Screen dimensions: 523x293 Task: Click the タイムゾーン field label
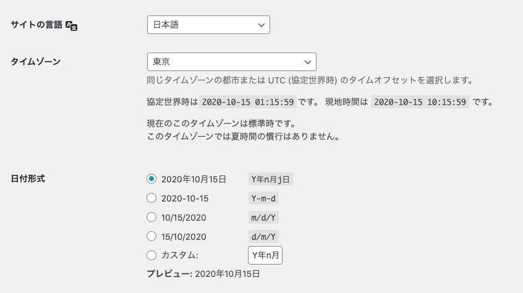coord(35,62)
